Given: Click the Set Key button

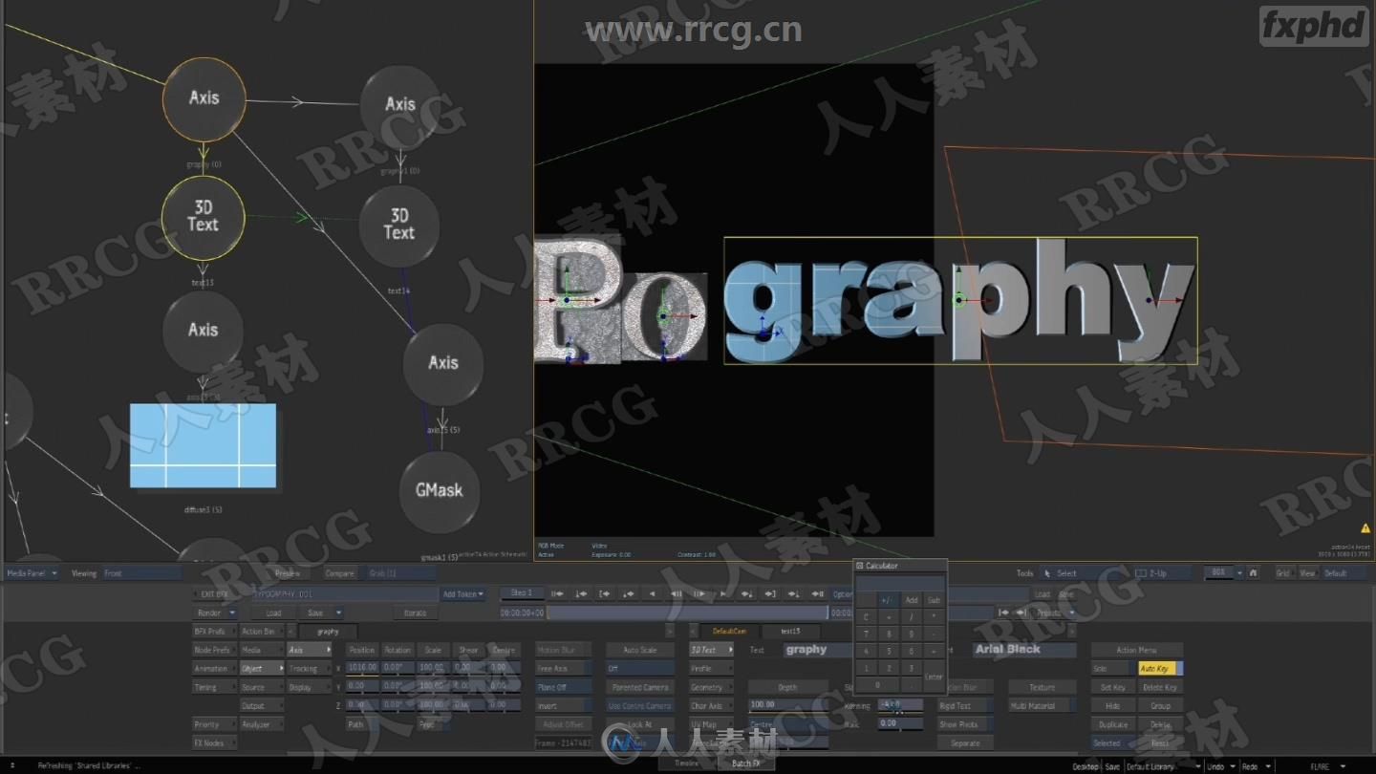Looking at the screenshot, I should (x=1112, y=687).
